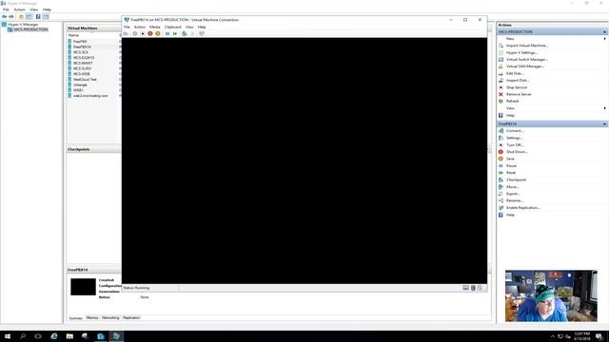Open Help menu in VM Connection window
This screenshot has height=342, width=609.
(202, 28)
